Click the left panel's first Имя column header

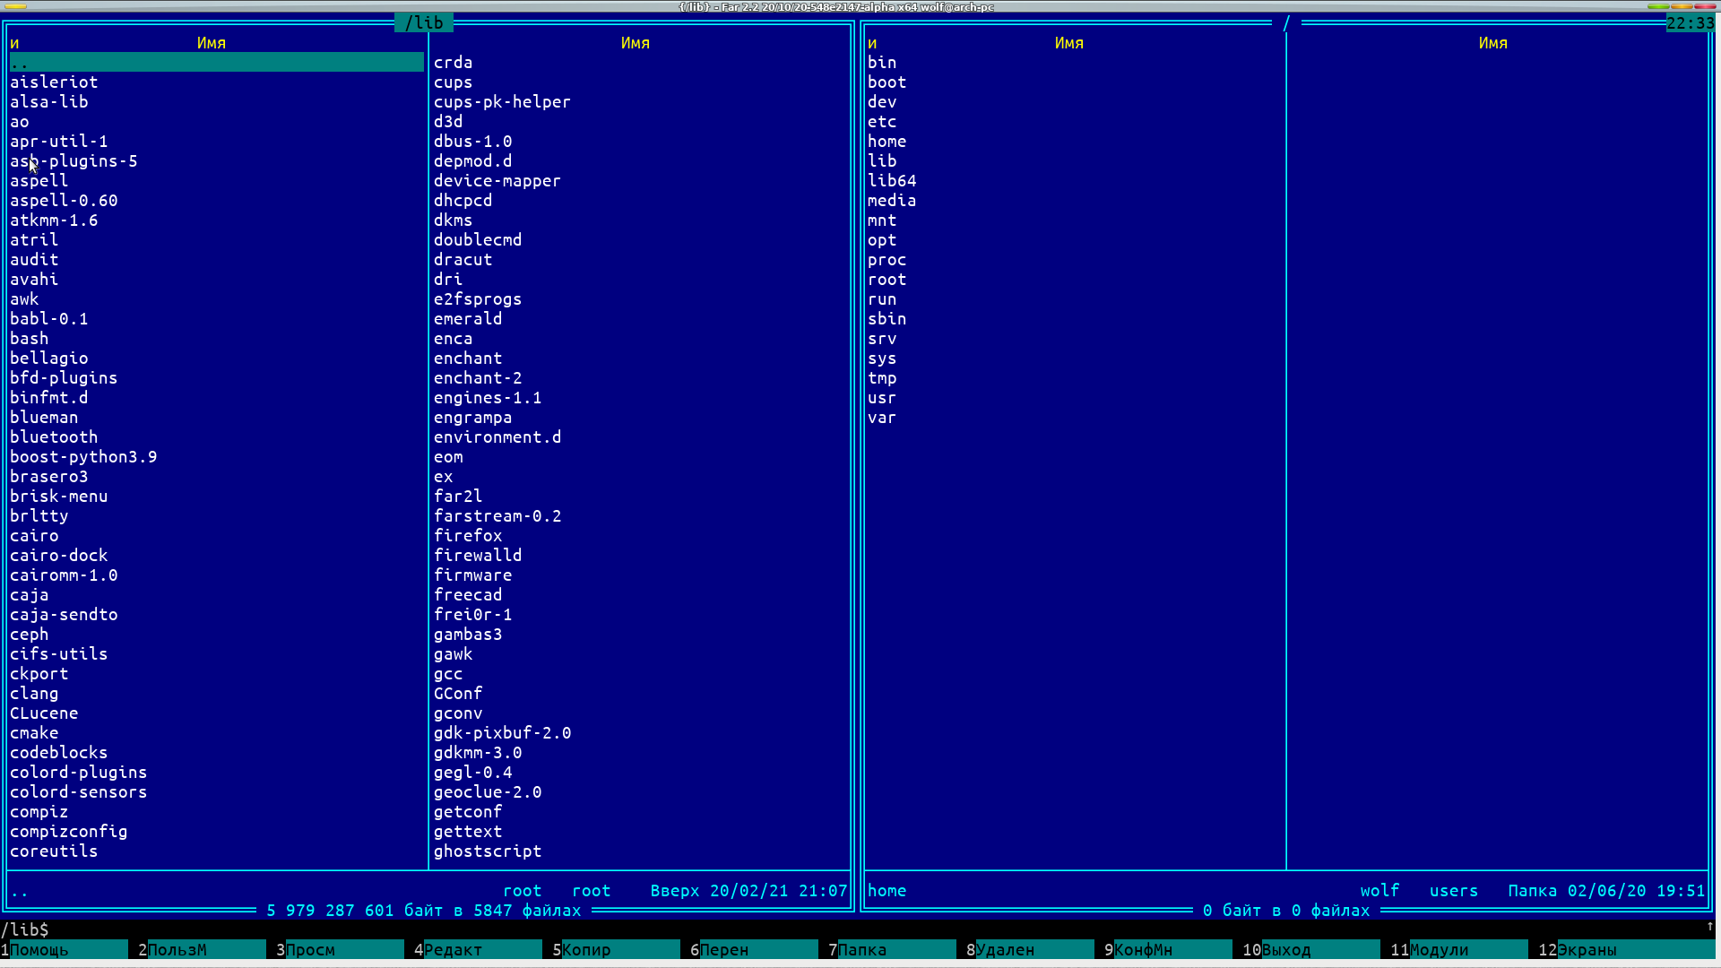click(x=212, y=43)
